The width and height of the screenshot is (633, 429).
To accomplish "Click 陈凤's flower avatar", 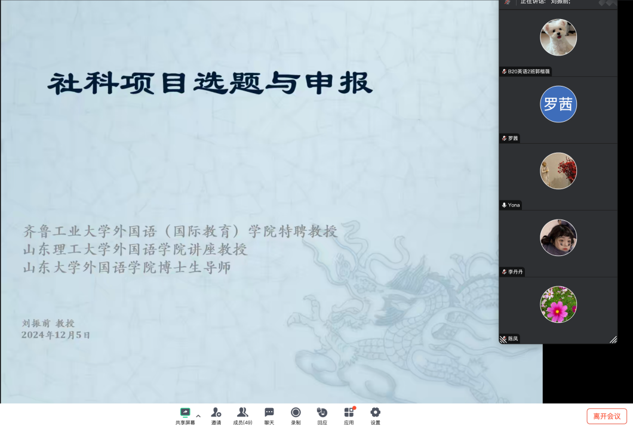I will coord(558,304).
